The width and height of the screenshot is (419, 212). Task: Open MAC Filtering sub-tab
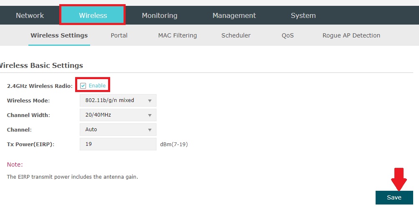coord(177,35)
